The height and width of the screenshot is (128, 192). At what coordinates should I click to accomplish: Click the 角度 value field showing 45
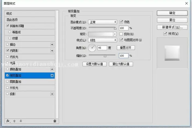click(102, 48)
